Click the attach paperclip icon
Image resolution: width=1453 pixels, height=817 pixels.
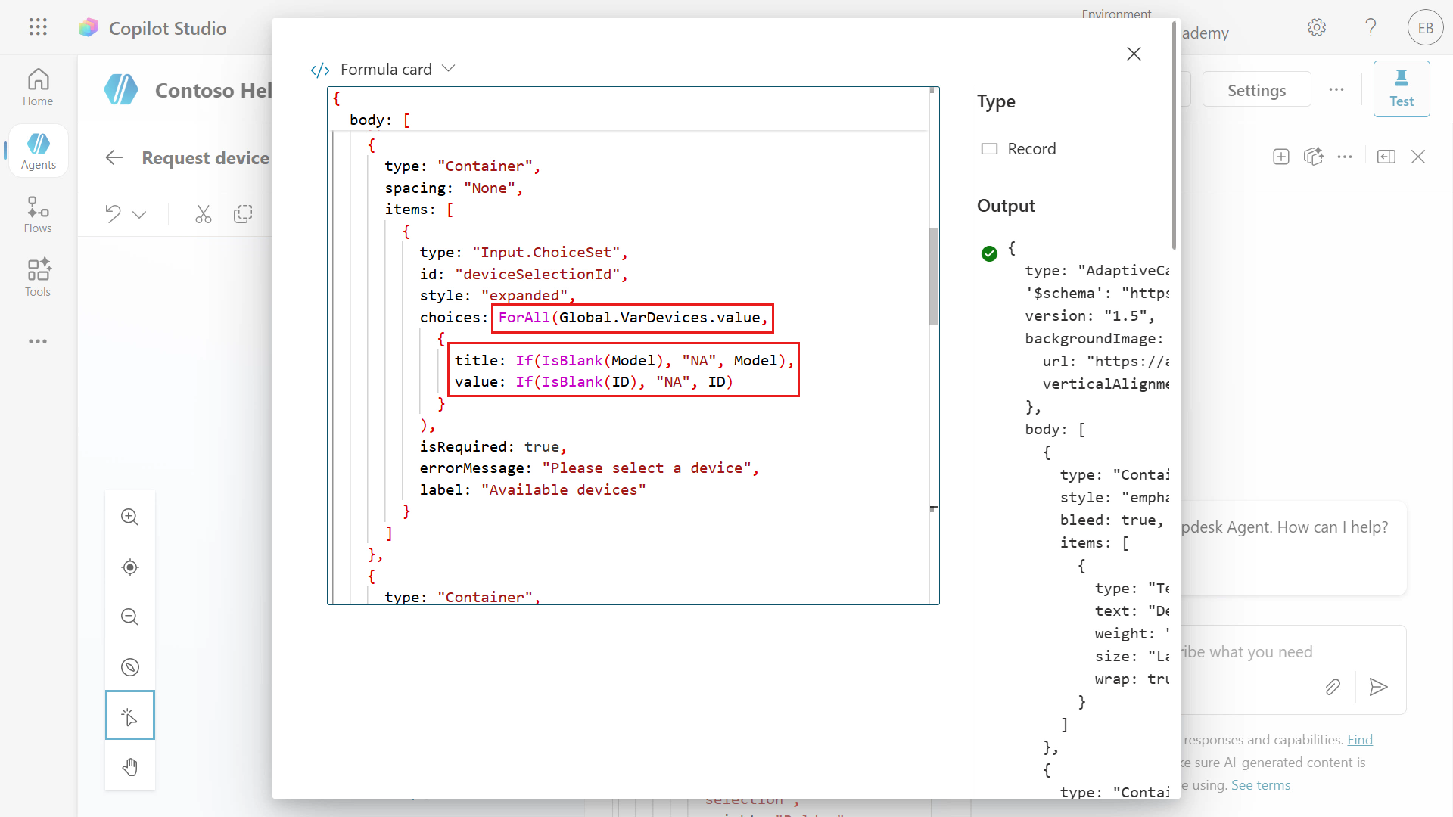point(1333,687)
